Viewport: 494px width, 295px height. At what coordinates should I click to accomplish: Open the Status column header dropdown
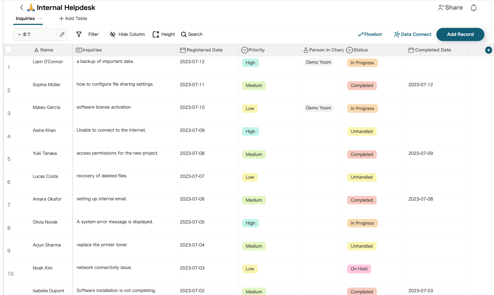coord(349,50)
